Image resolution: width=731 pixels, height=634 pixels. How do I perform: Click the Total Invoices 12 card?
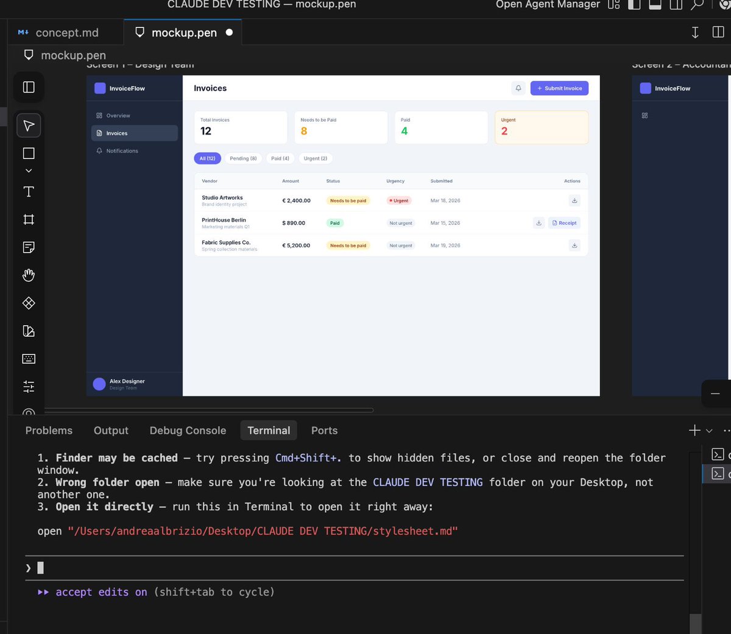click(241, 127)
